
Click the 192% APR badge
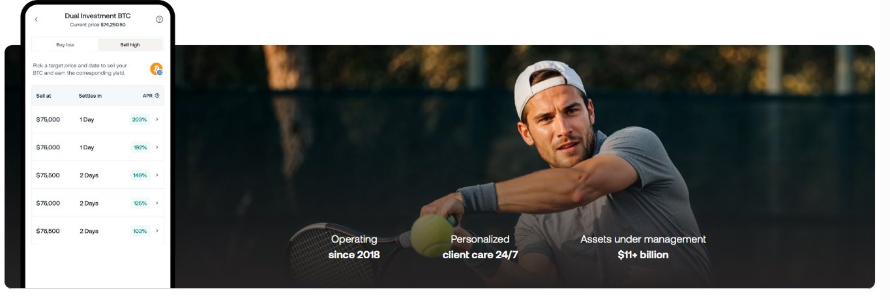pos(140,147)
